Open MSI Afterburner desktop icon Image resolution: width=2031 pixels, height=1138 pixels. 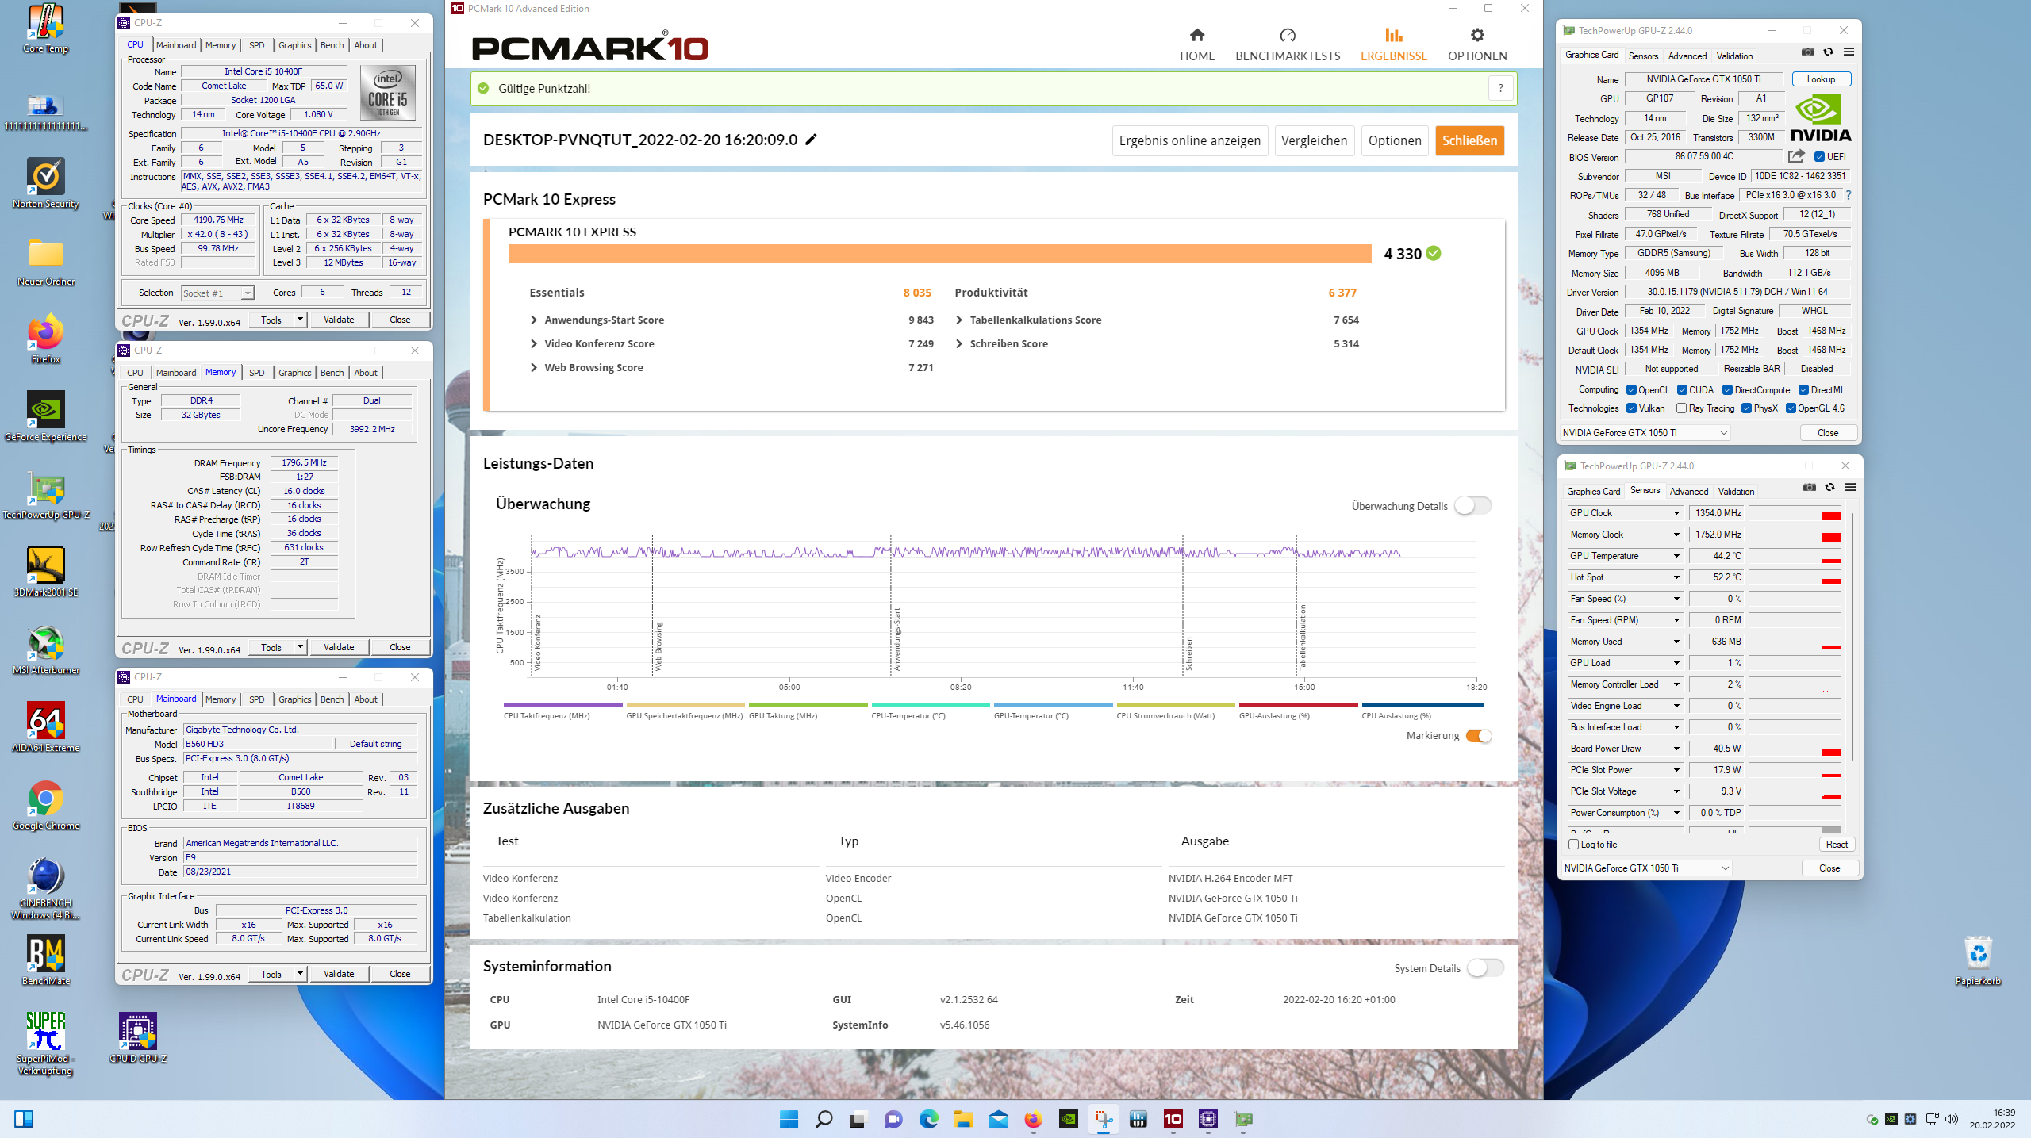click(x=46, y=650)
